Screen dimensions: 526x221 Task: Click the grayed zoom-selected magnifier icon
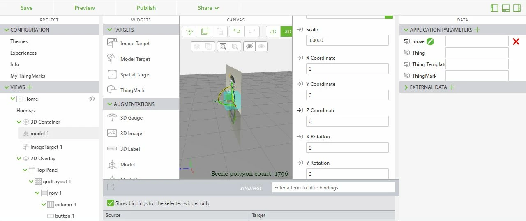tap(235, 46)
